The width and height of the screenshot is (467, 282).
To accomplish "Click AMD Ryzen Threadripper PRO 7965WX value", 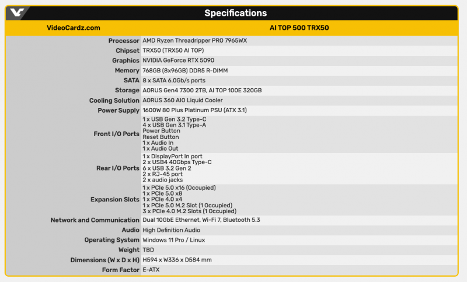I will pyautogui.click(x=195, y=40).
